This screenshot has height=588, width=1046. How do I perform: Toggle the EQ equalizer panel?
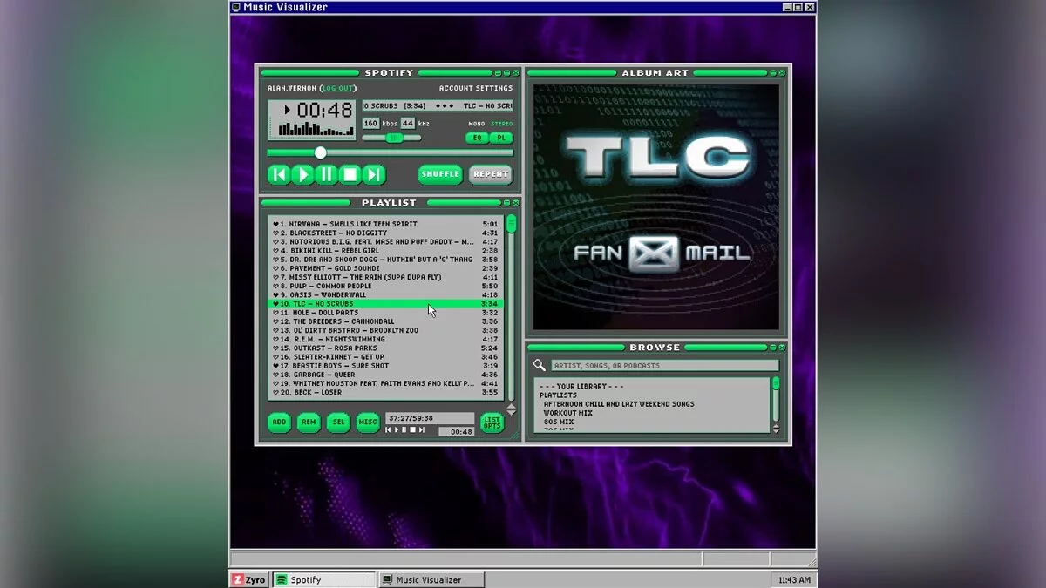tap(477, 138)
